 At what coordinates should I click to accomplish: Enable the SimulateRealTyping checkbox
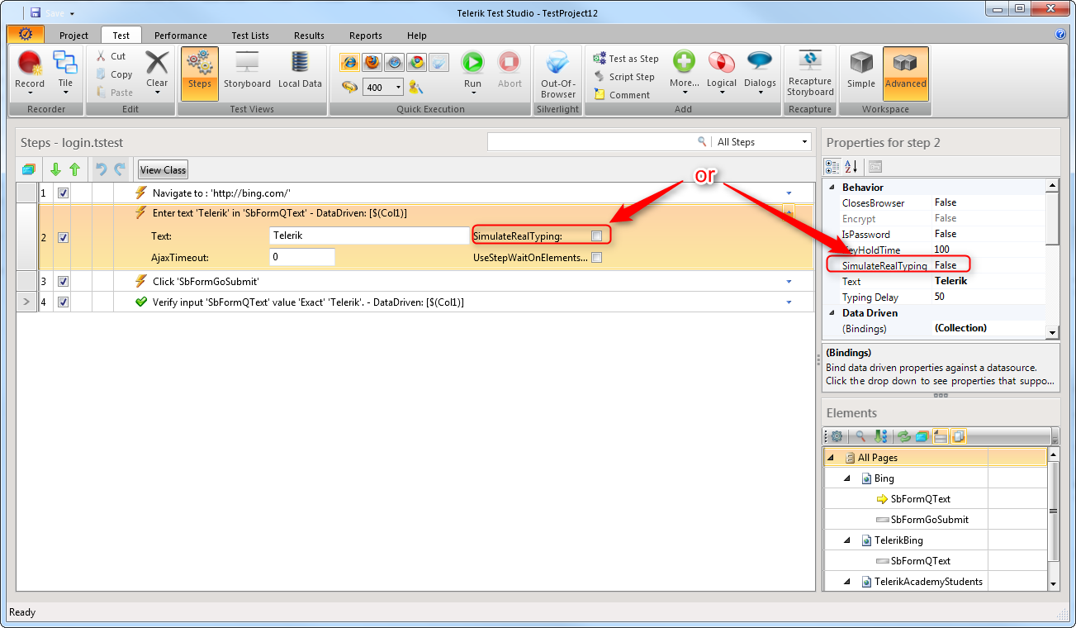[596, 236]
